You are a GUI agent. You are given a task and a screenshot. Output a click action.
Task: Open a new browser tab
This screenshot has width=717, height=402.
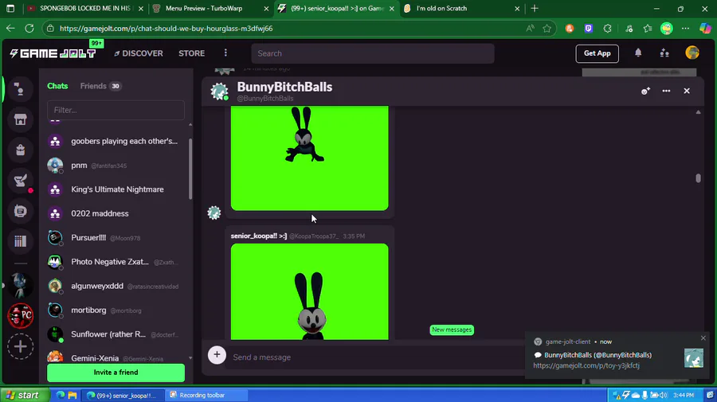(535, 8)
